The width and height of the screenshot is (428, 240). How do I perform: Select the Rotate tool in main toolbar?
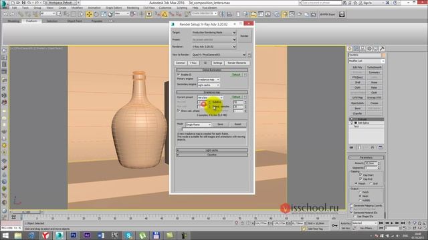[x=96, y=14]
